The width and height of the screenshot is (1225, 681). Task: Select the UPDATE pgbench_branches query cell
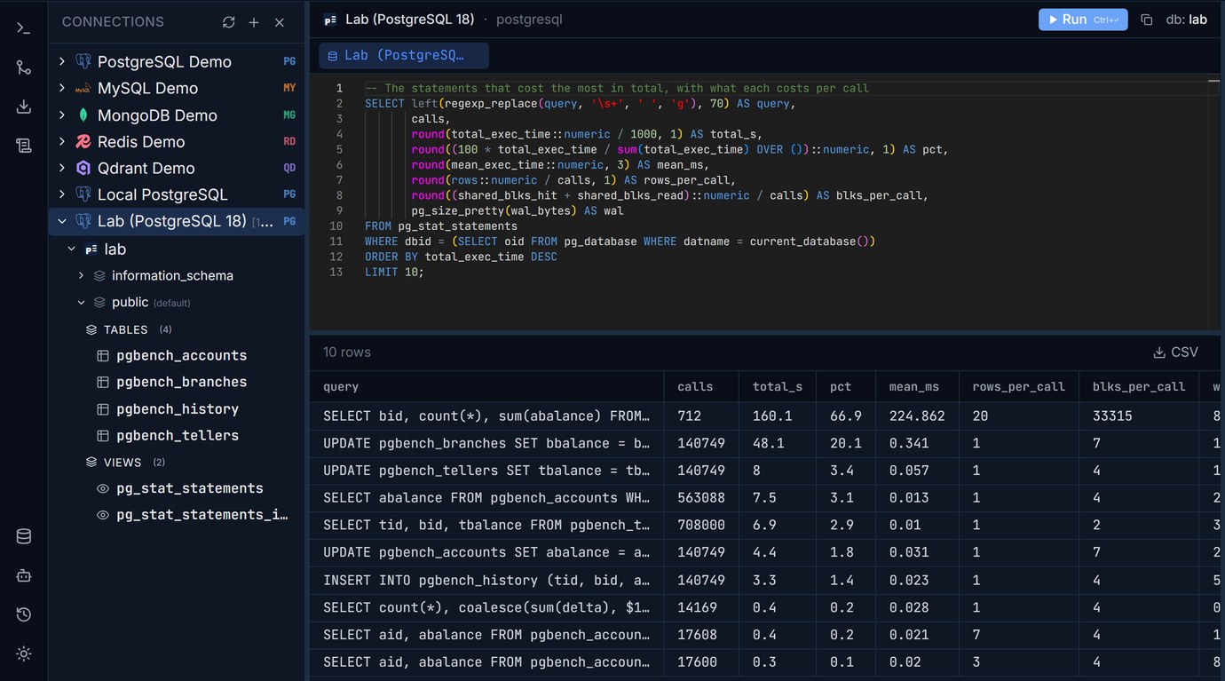(x=486, y=443)
